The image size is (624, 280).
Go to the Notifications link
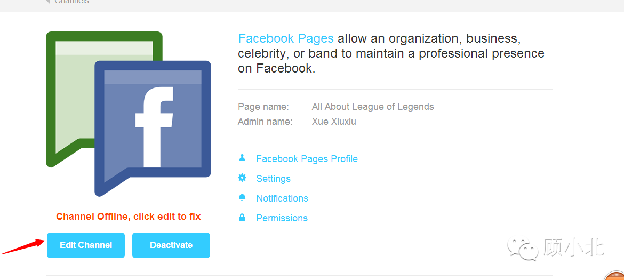282,198
